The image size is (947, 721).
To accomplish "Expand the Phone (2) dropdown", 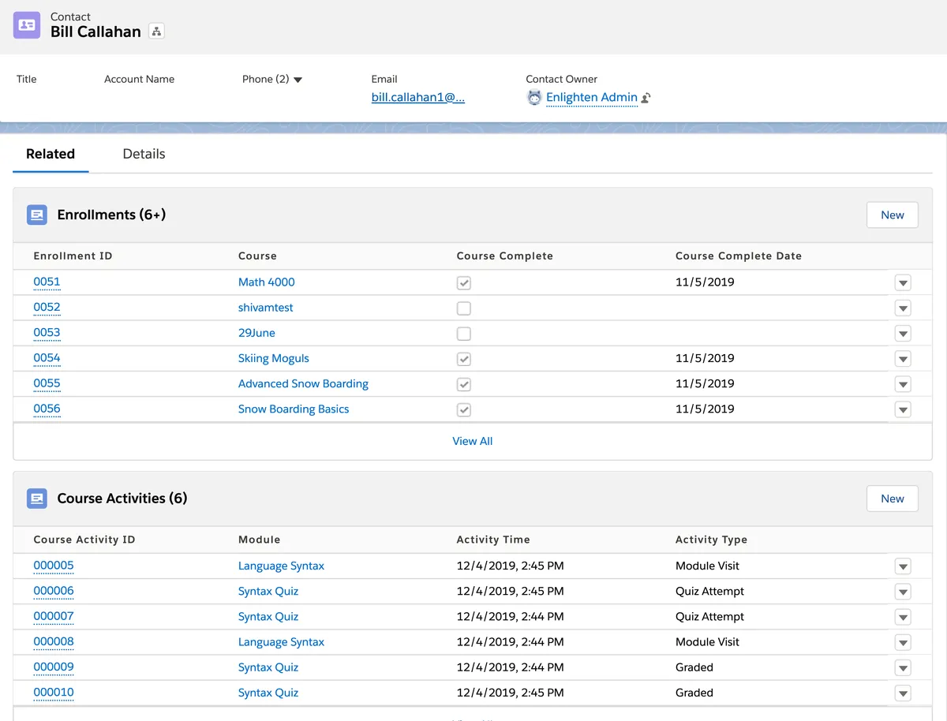I will click(298, 80).
